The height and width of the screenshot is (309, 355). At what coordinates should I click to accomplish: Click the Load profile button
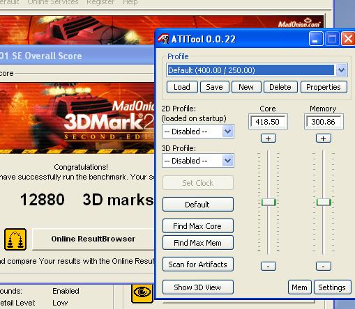[182, 87]
